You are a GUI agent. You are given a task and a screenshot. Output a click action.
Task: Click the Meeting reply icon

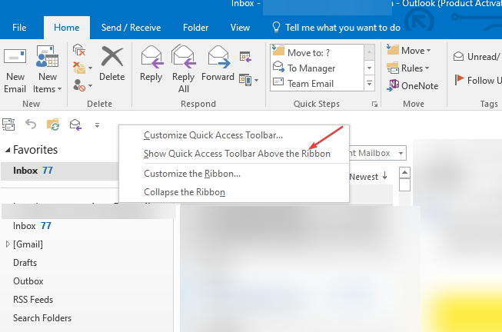click(x=245, y=57)
